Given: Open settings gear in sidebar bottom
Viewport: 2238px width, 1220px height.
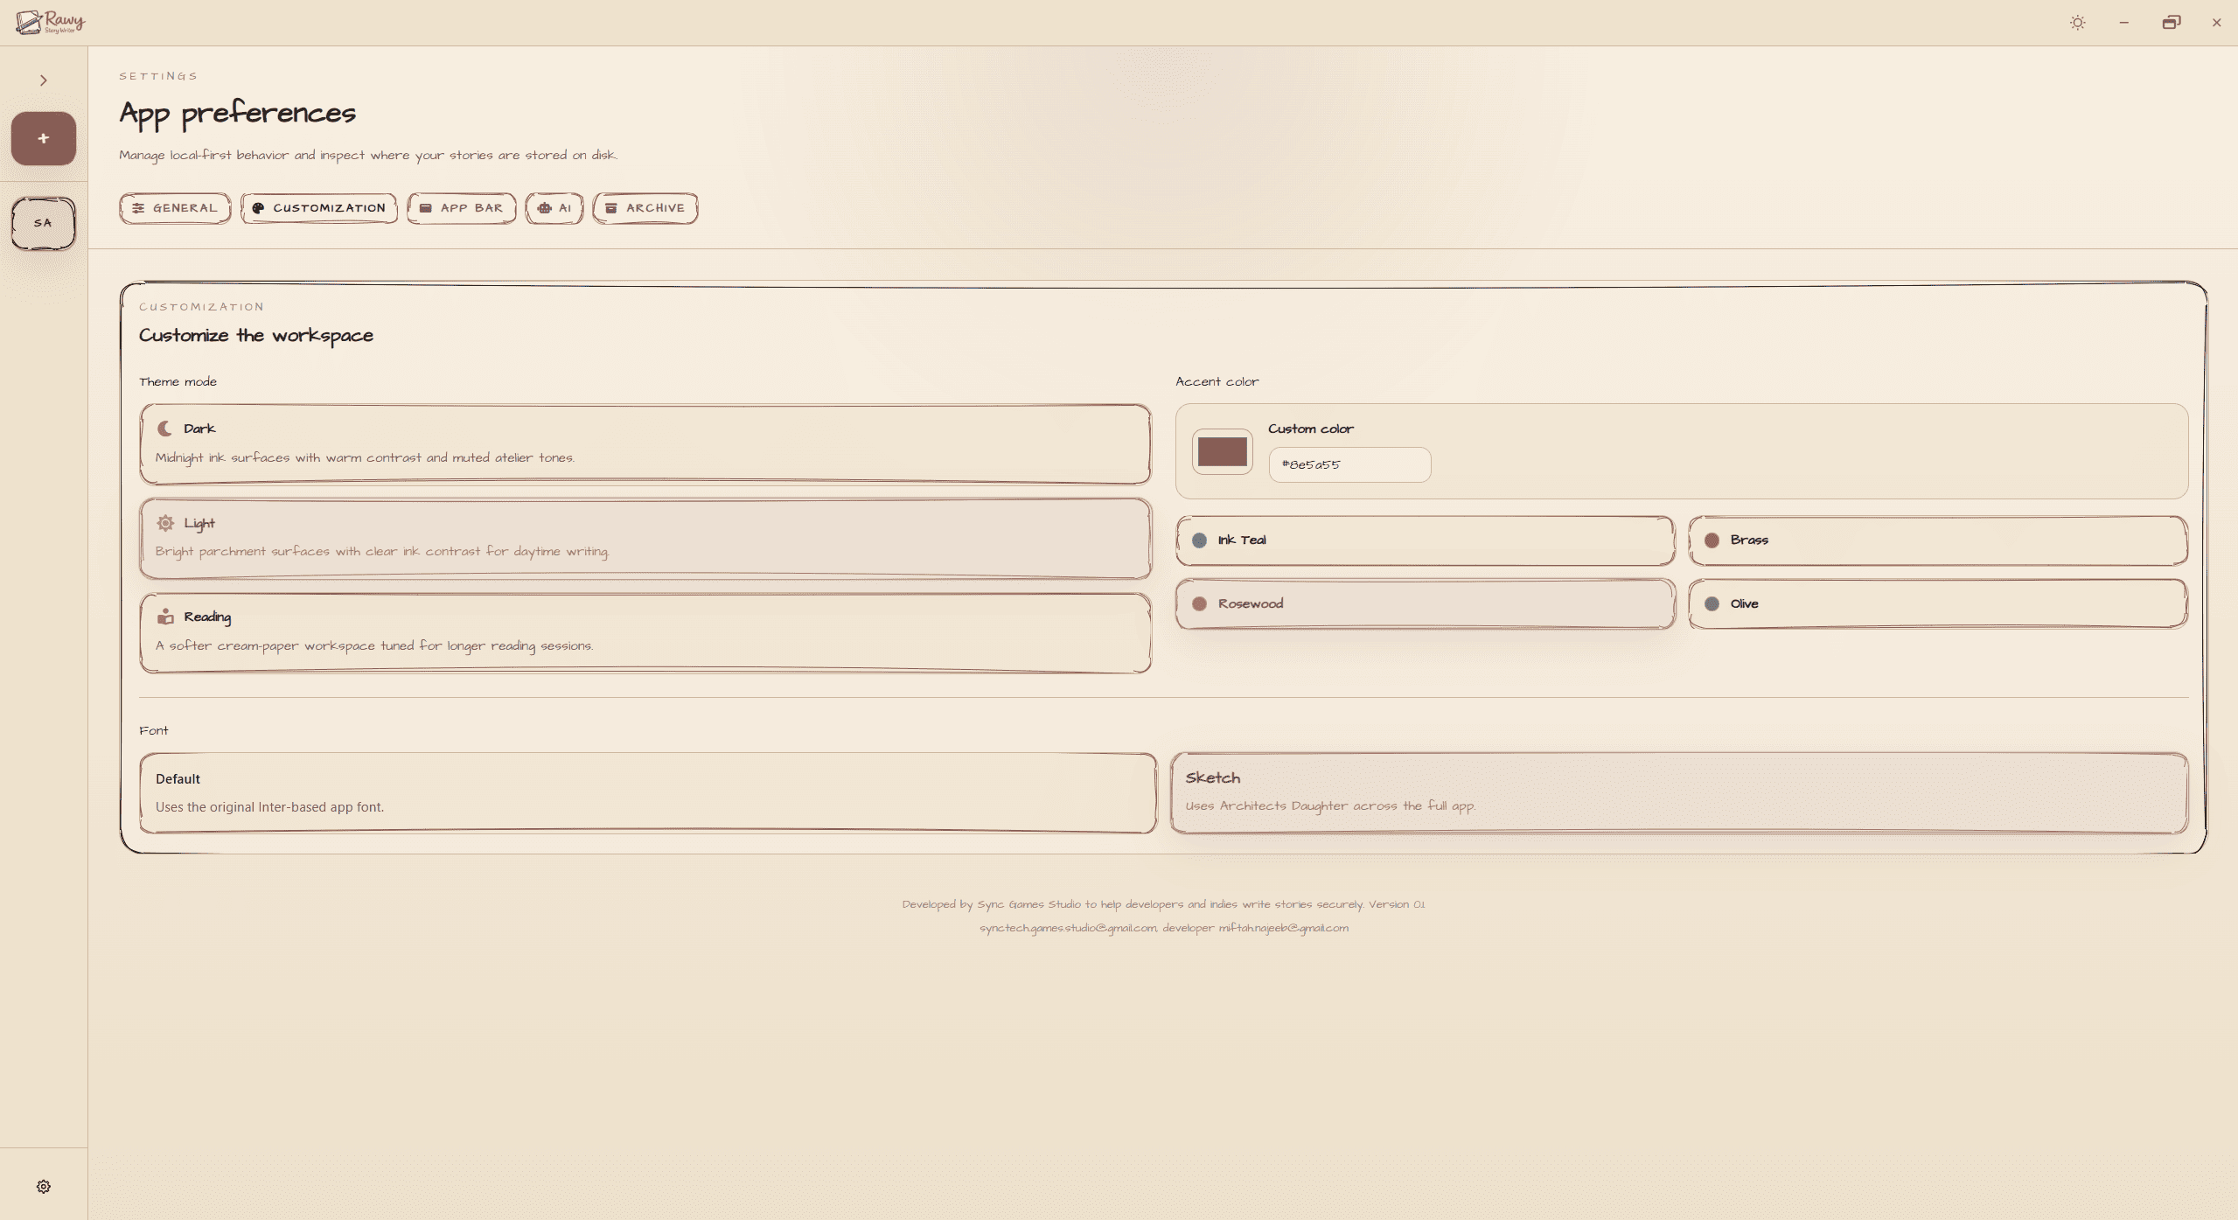Looking at the screenshot, I should (43, 1186).
